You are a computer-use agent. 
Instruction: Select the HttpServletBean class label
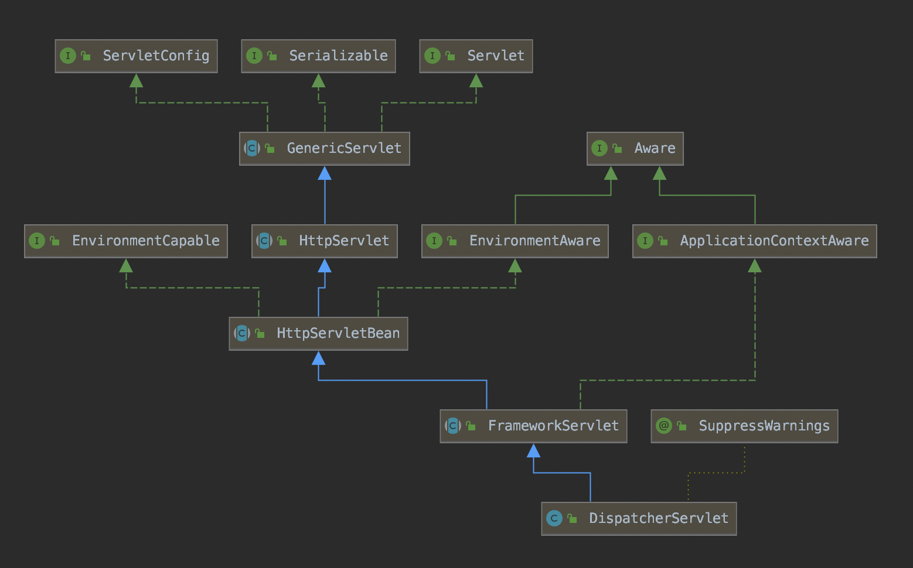point(338,334)
